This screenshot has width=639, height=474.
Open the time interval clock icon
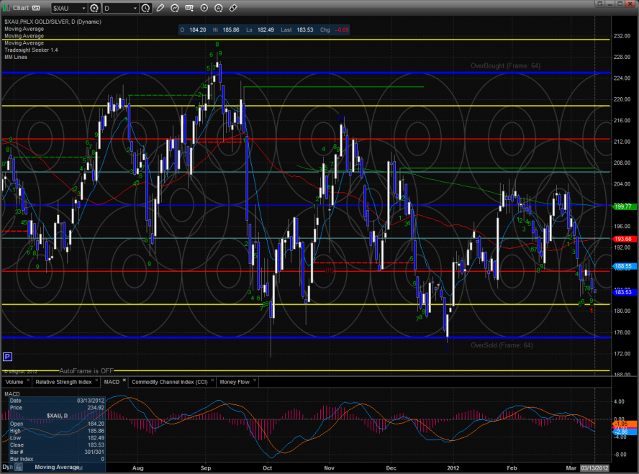tap(147, 8)
